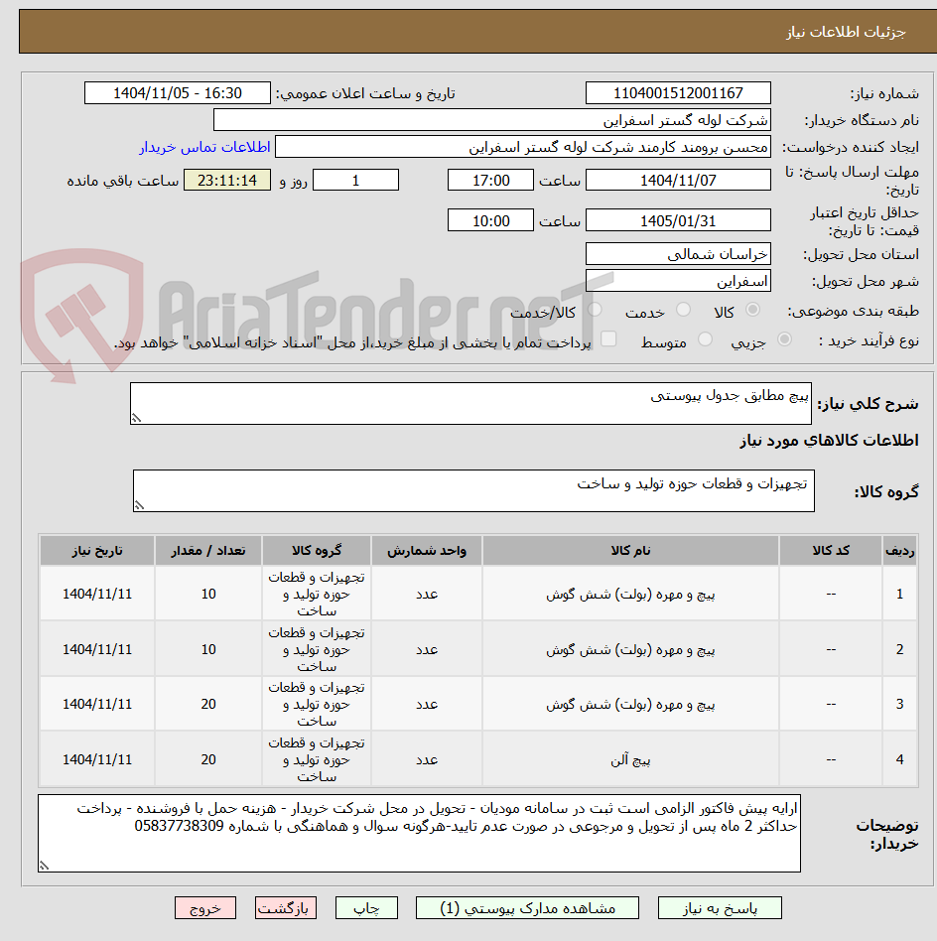The height and width of the screenshot is (941, 937).
Task: Click the واحد شمارش column header
Action: (427, 550)
